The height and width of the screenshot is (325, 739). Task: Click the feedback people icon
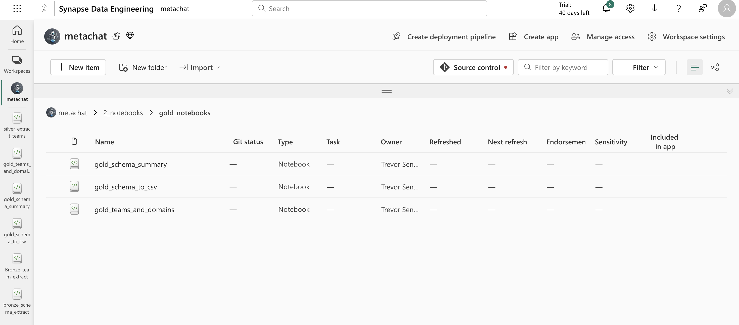[x=703, y=9]
